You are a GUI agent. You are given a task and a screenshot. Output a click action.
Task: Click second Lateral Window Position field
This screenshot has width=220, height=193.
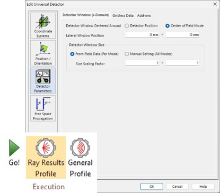tap(182, 35)
